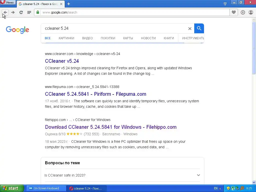Switch to the КАРТИНКИ tab
This screenshot has width=256, height=192.
[66, 38]
